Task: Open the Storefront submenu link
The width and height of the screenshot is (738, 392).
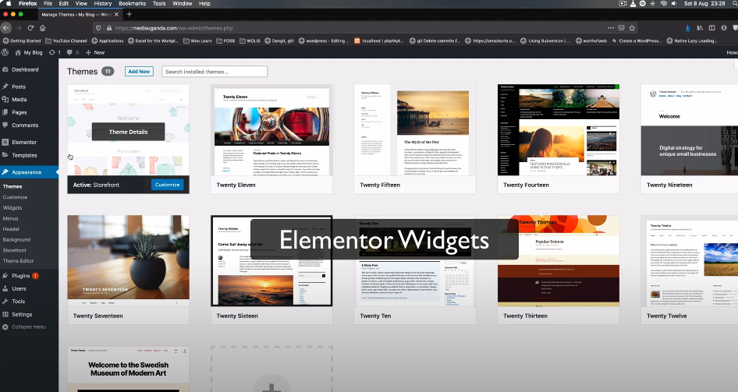Action: coord(15,250)
